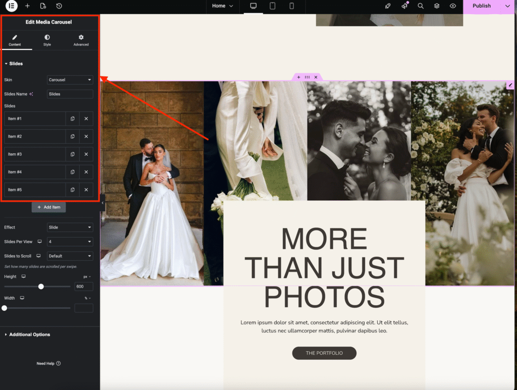Open the Elementor logo menu
The width and height of the screenshot is (517, 390).
click(11, 6)
